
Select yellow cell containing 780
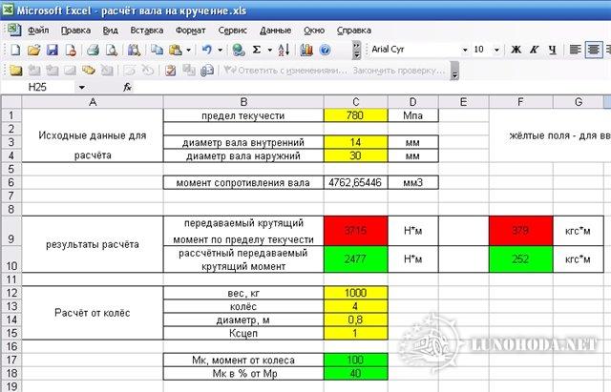(356, 115)
